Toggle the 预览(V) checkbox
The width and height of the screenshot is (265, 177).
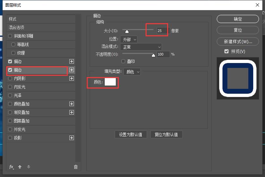pyautogui.click(x=226, y=51)
